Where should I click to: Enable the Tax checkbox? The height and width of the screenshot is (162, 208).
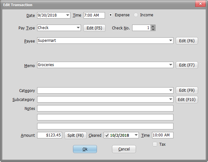[155, 144]
